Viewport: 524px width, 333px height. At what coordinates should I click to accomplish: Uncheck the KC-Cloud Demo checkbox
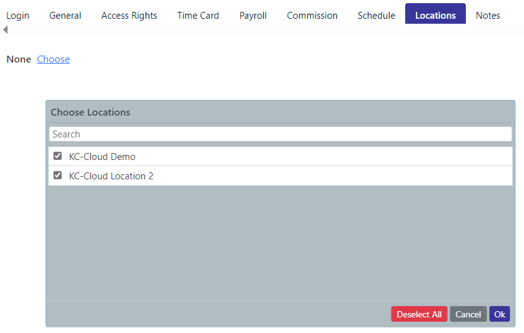tap(58, 156)
